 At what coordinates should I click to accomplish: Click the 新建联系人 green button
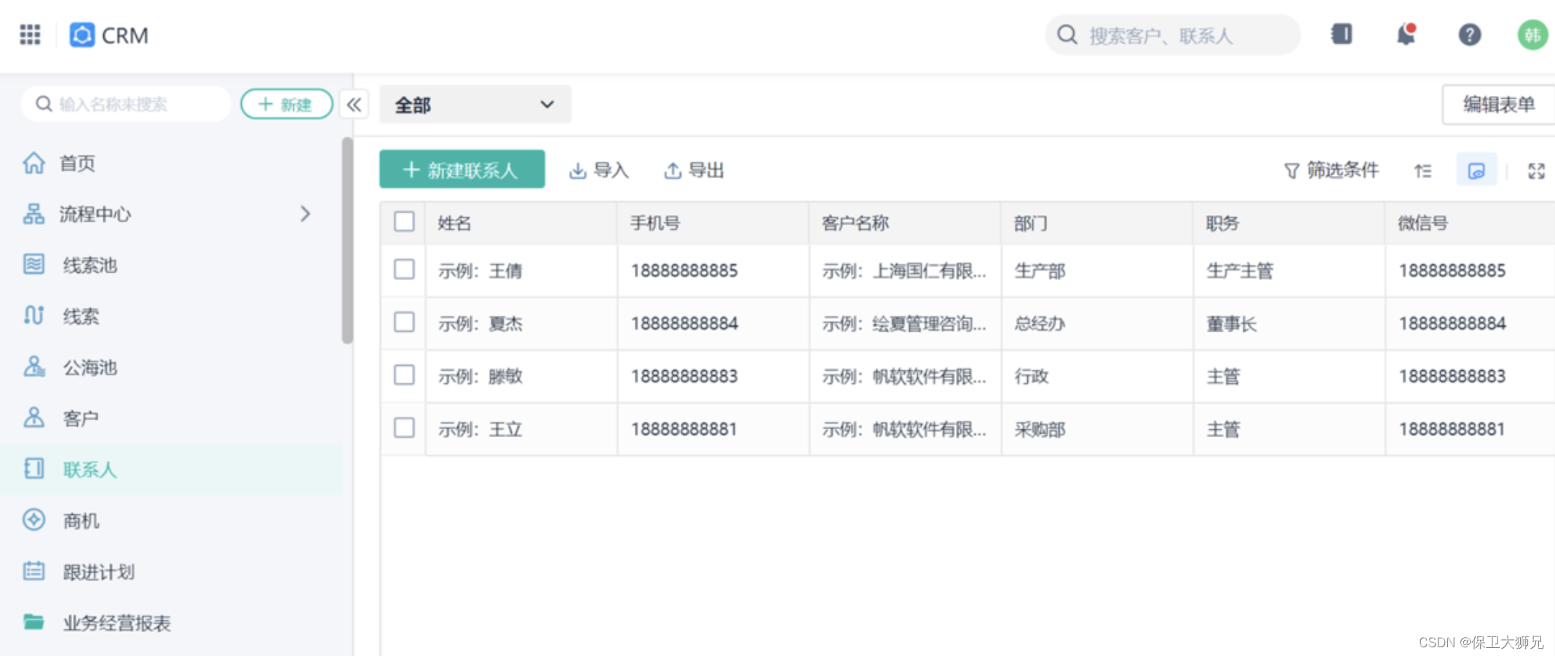(x=462, y=169)
